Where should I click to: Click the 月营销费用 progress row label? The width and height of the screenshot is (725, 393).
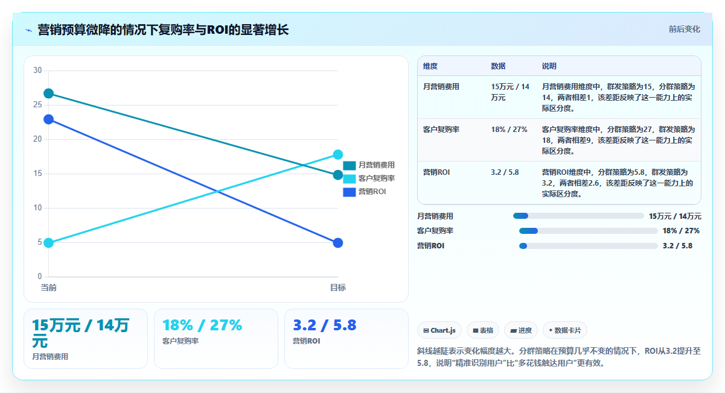click(x=435, y=216)
